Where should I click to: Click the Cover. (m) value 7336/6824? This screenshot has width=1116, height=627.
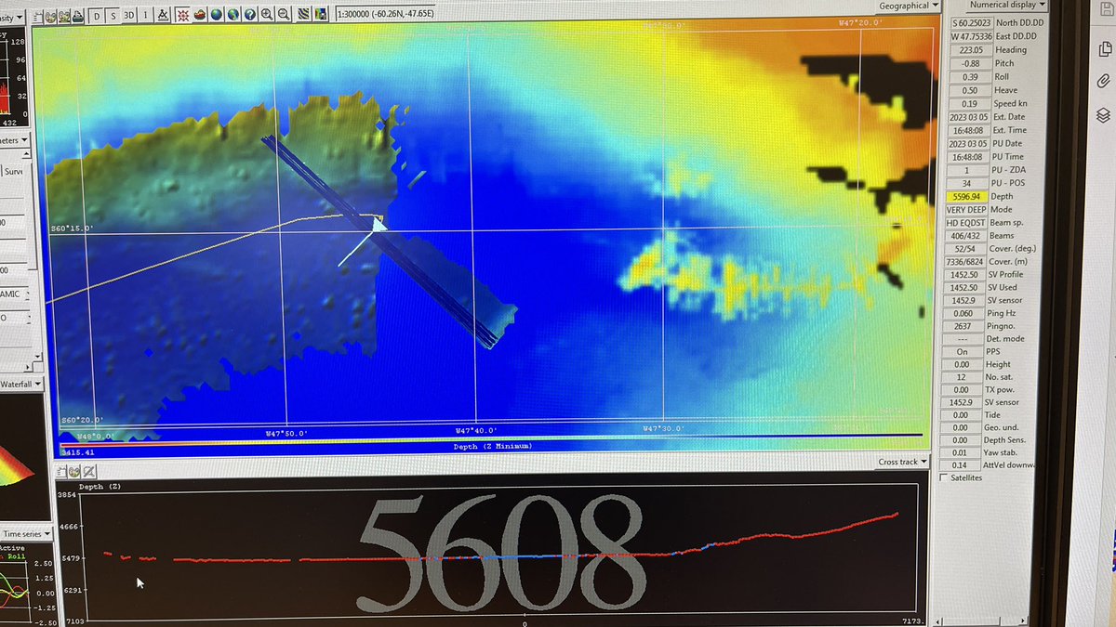(965, 262)
